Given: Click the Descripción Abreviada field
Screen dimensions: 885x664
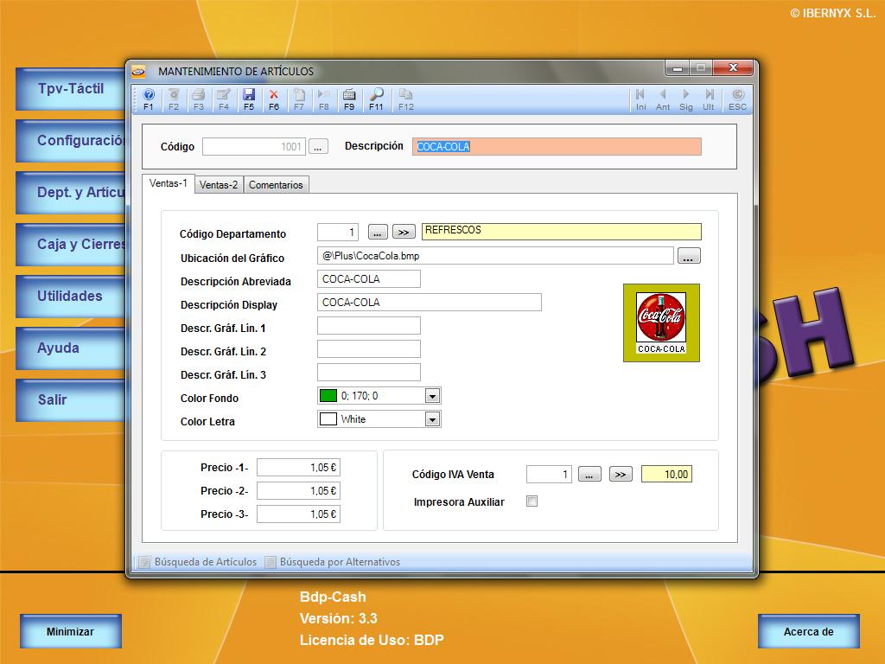Looking at the screenshot, I should pos(368,279).
